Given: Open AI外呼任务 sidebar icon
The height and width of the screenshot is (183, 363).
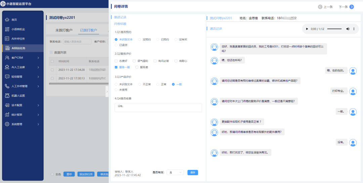Looking at the screenshot, I should point(7,38).
